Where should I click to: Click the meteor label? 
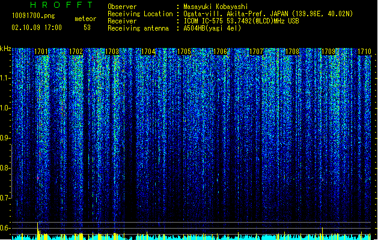pos(85,19)
